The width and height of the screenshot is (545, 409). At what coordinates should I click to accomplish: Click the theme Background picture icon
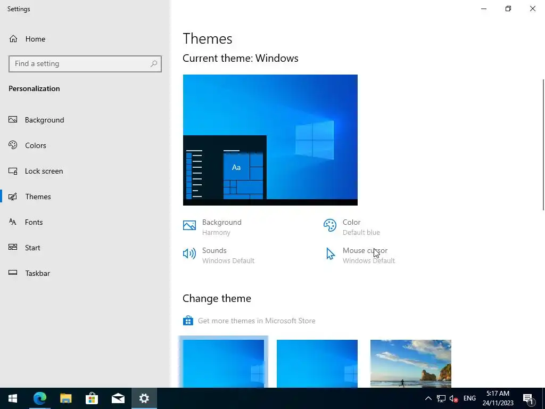189,225
